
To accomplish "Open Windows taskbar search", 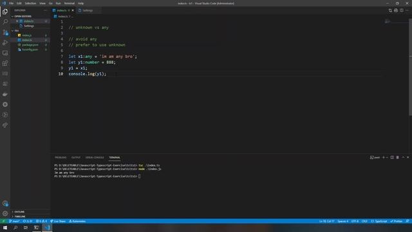I will [15, 227].
